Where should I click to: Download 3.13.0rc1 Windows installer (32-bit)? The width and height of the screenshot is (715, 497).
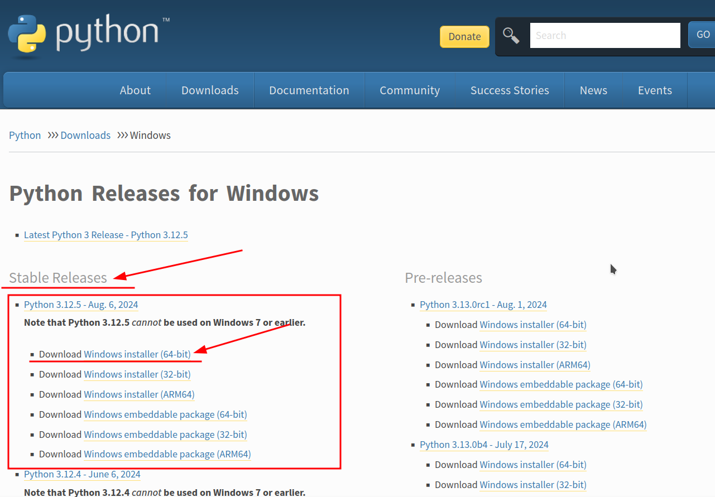533,345
